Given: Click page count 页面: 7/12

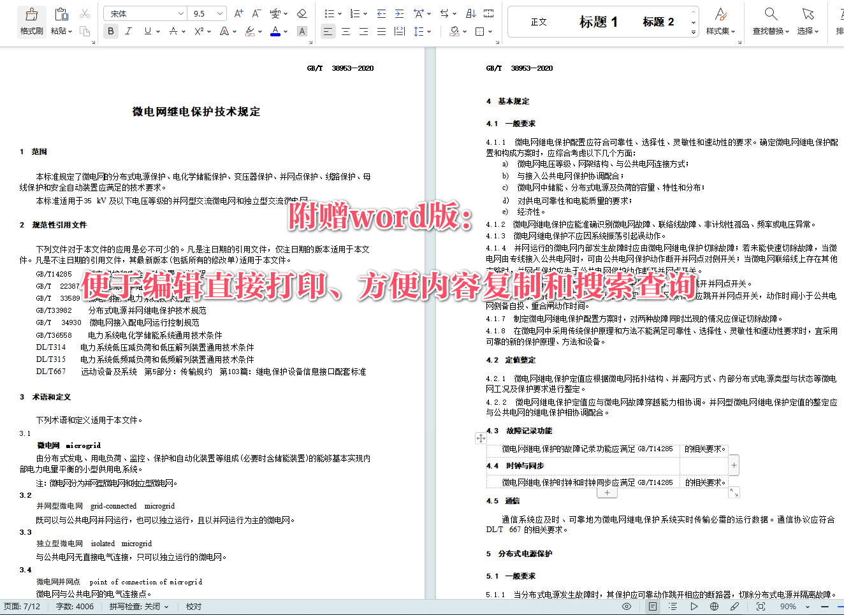Looking at the screenshot, I should pos(22,607).
